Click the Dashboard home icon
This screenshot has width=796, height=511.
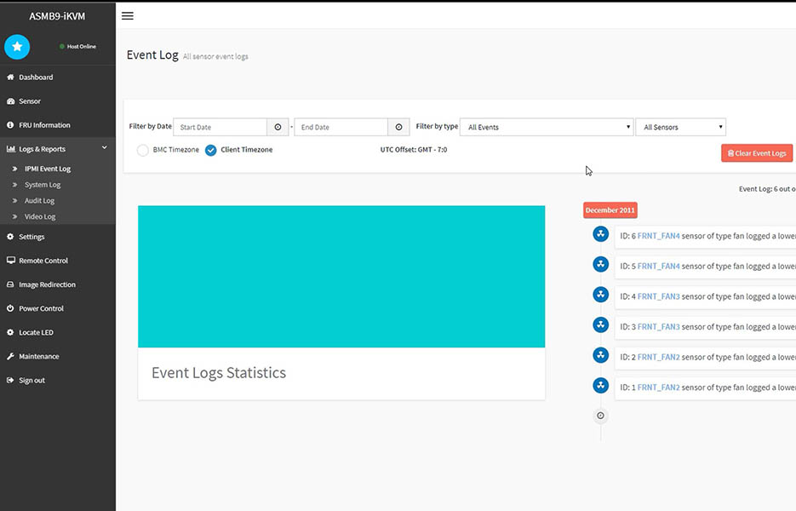pyautogui.click(x=10, y=78)
